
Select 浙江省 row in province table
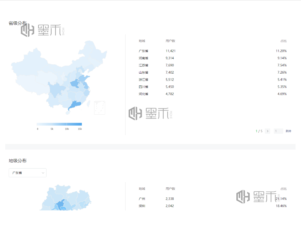pos(212,79)
